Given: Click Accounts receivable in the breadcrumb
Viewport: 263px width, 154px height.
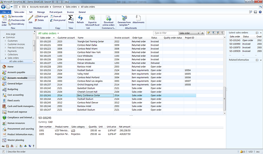Looking at the screenshot, I should 39,7.
